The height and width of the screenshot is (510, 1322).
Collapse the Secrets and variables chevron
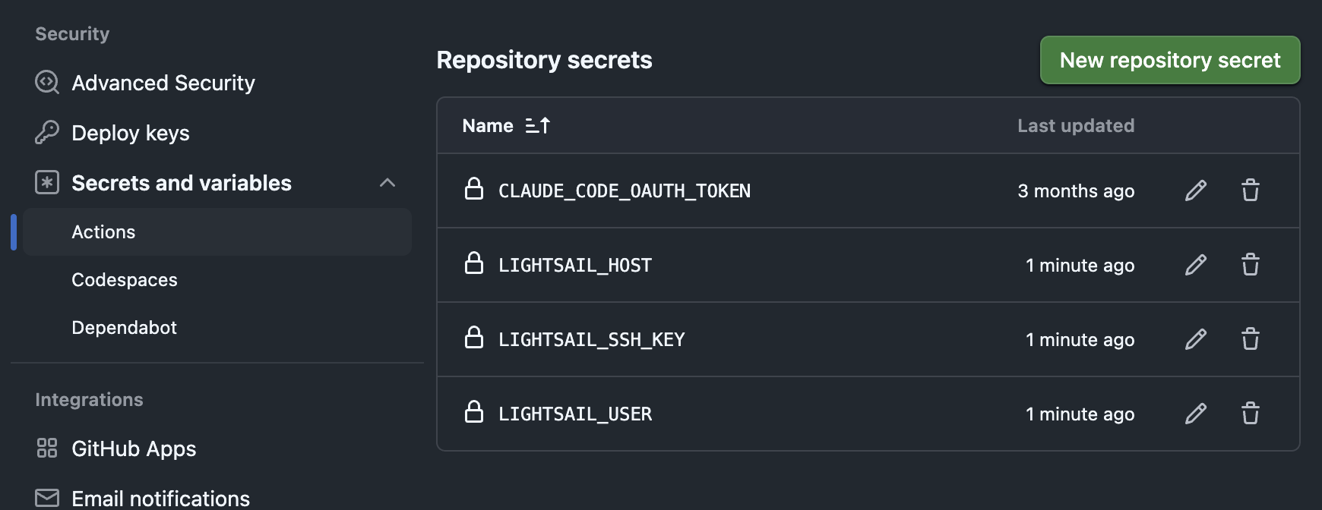click(x=387, y=183)
